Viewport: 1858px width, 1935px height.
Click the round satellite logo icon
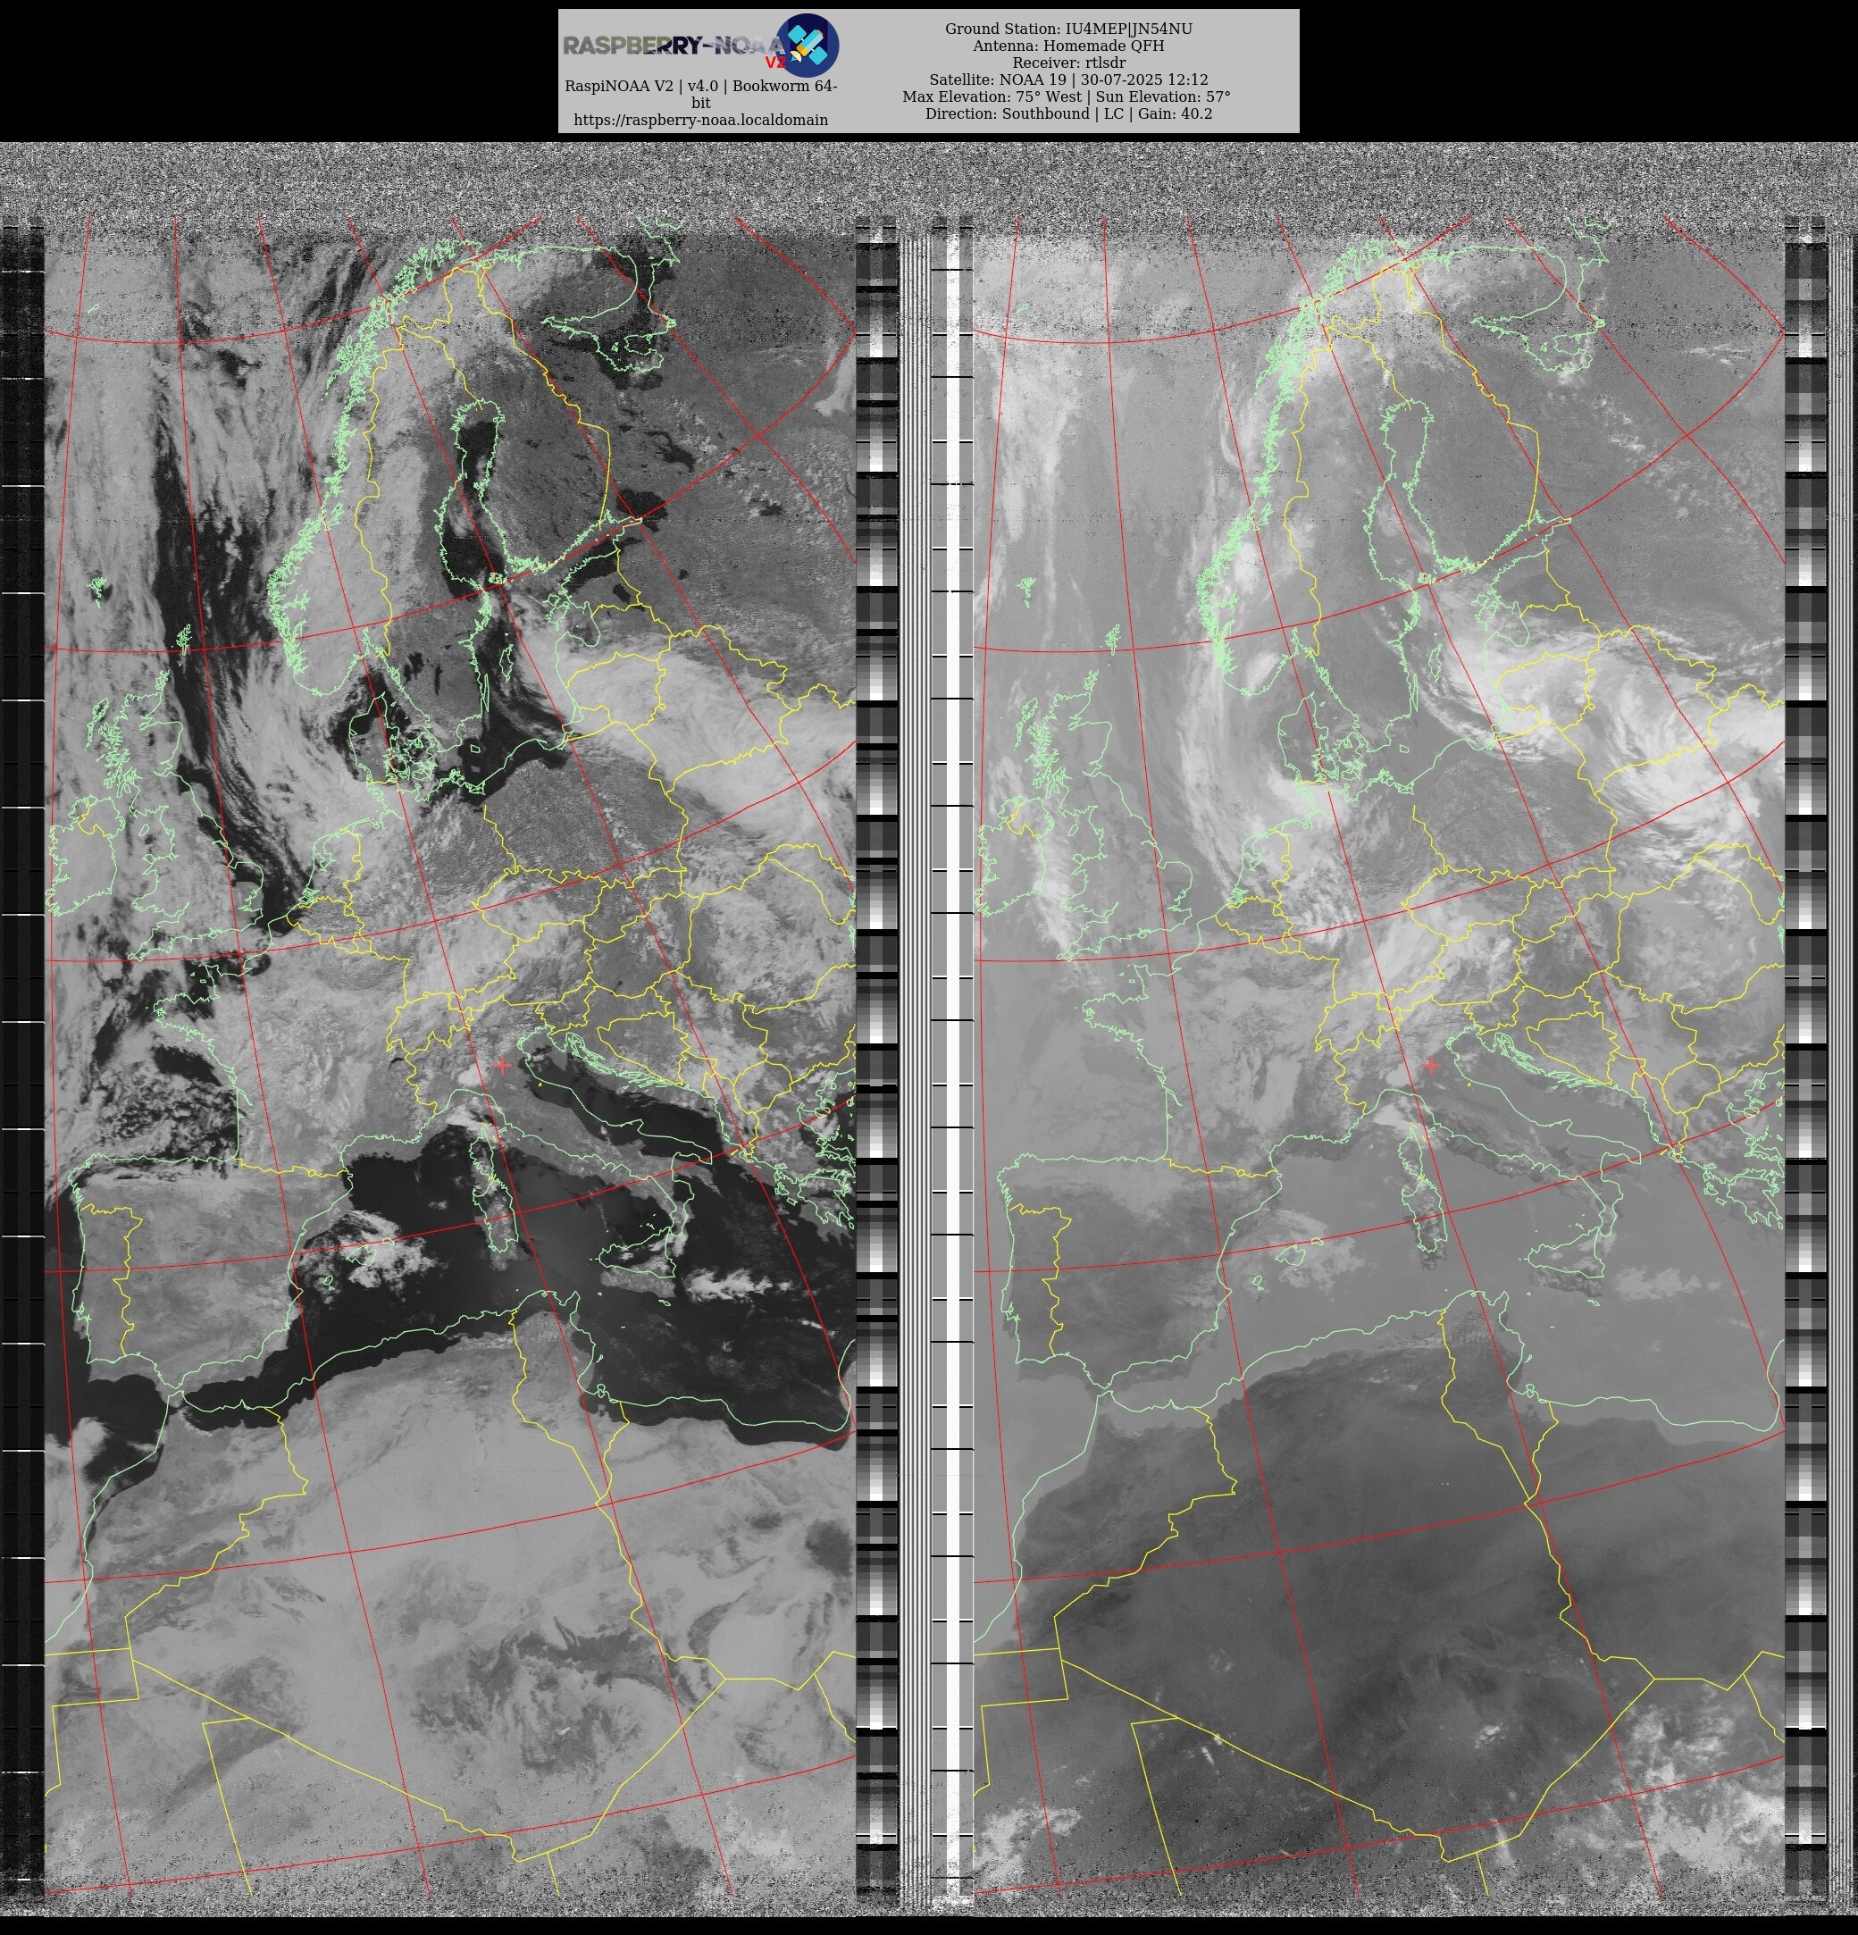click(x=807, y=46)
